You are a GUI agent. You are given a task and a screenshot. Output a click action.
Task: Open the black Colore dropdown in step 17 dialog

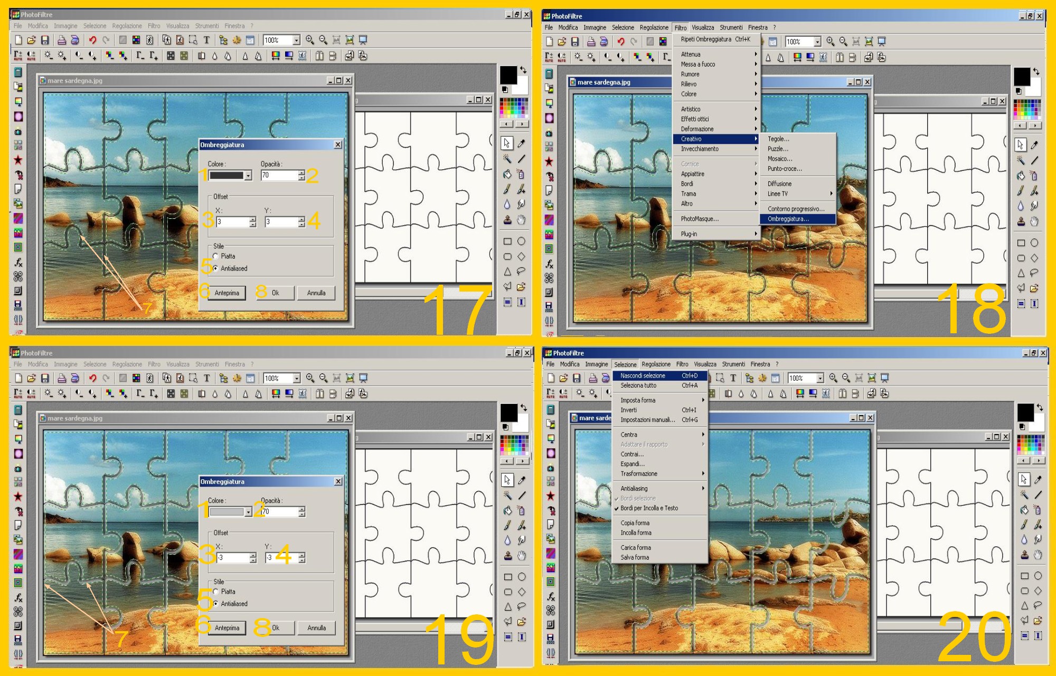point(248,176)
